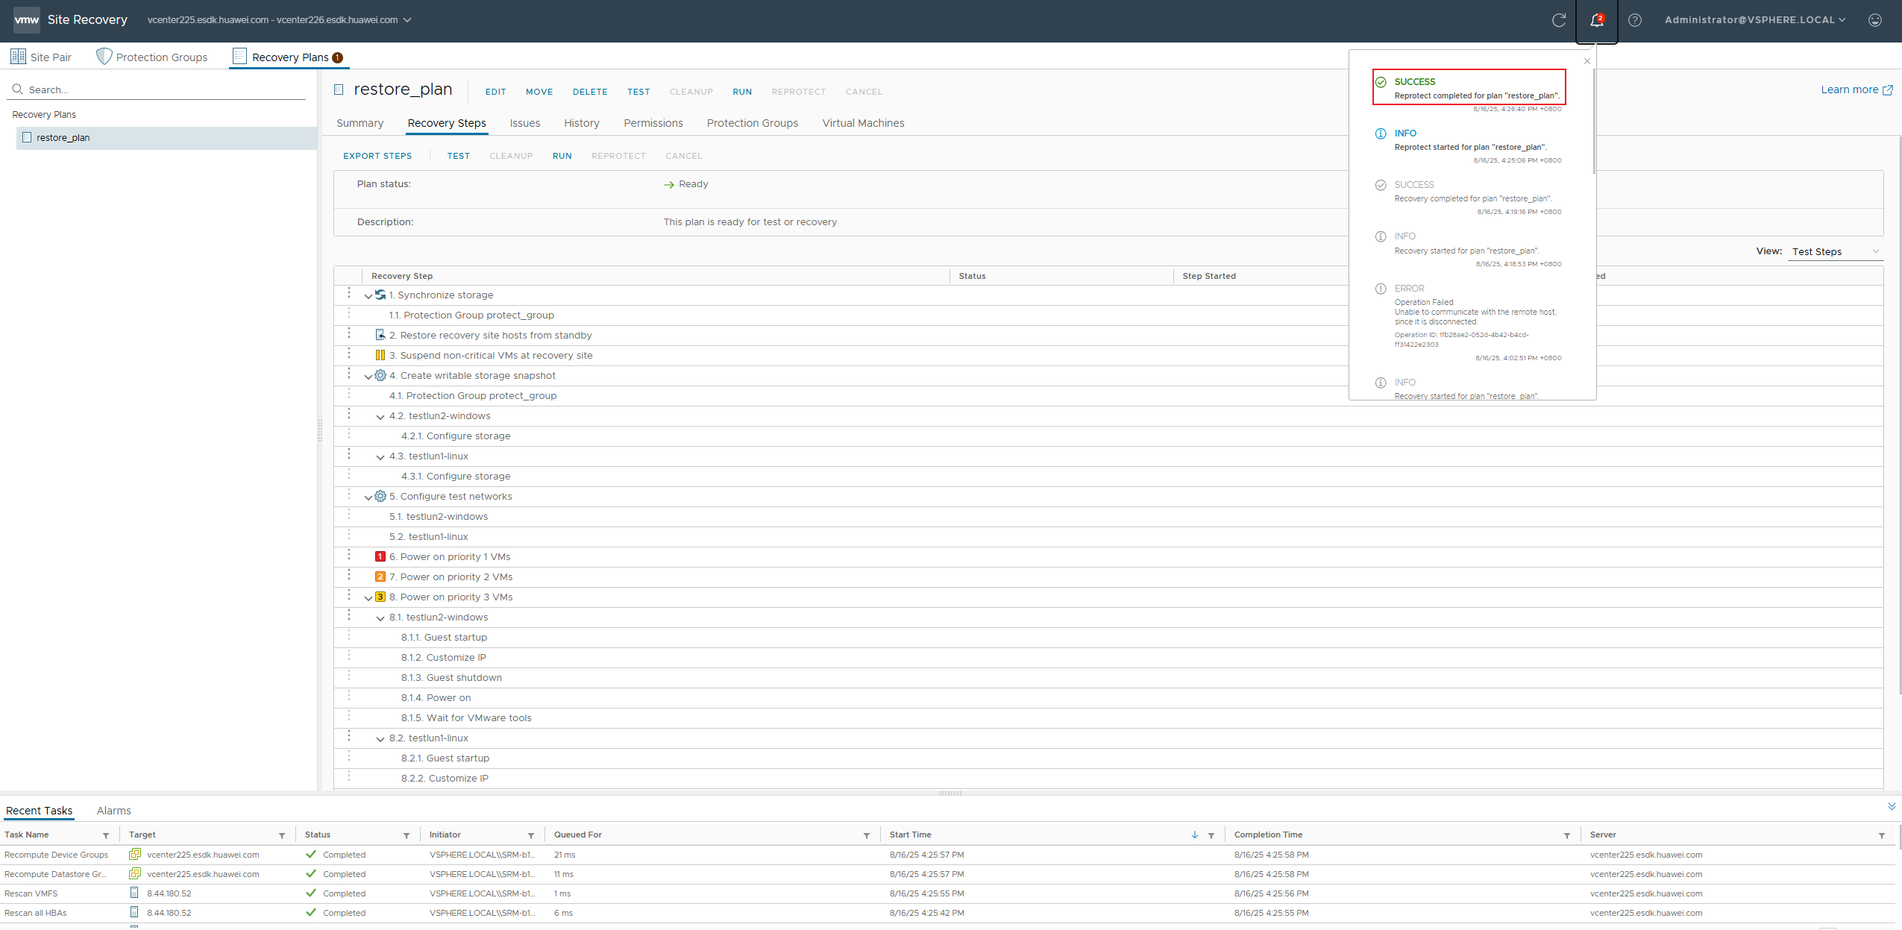Open the Learn more link
1902x930 pixels.
click(x=1857, y=89)
